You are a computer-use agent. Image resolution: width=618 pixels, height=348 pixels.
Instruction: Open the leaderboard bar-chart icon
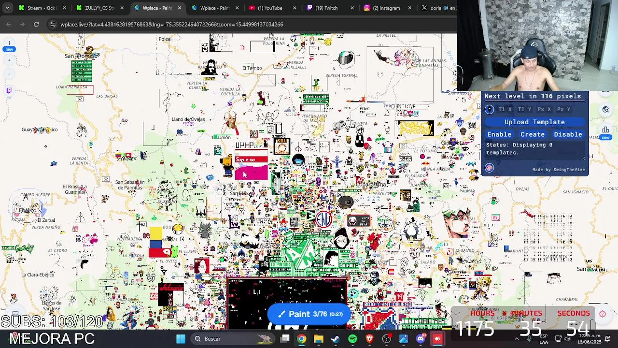pos(605,130)
